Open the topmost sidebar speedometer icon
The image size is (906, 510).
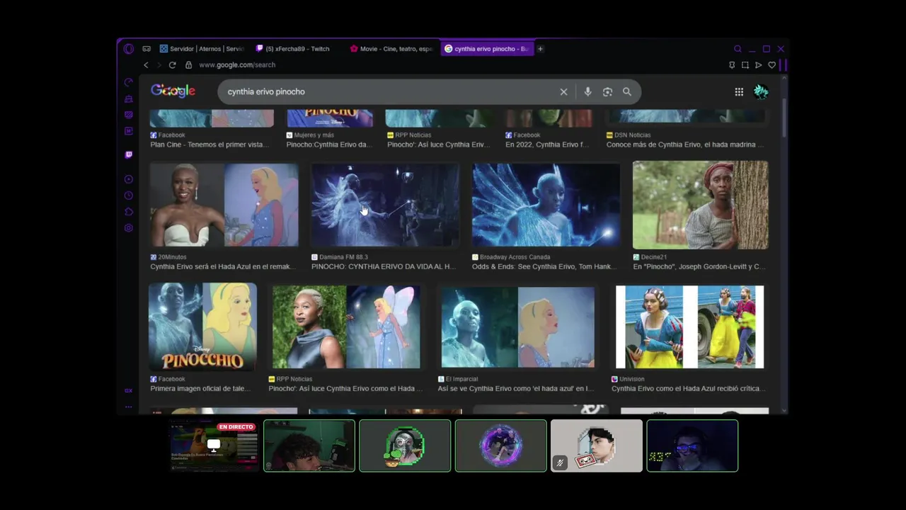[128, 82]
